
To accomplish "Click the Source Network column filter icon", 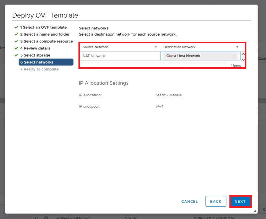I will point(156,47).
